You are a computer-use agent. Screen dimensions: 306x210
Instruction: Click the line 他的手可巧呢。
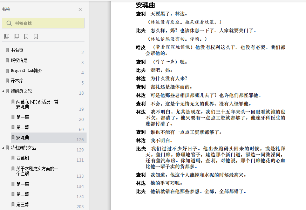[x=166, y=183]
